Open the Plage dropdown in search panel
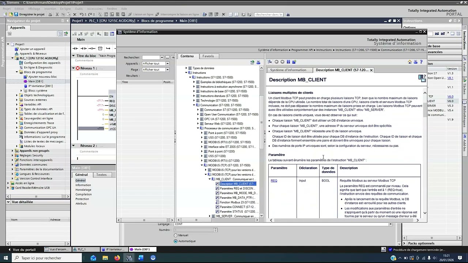The width and height of the screenshot is (468, 263). tap(167, 69)
